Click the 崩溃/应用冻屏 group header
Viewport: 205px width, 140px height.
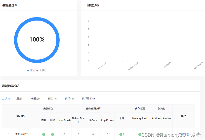93,109
